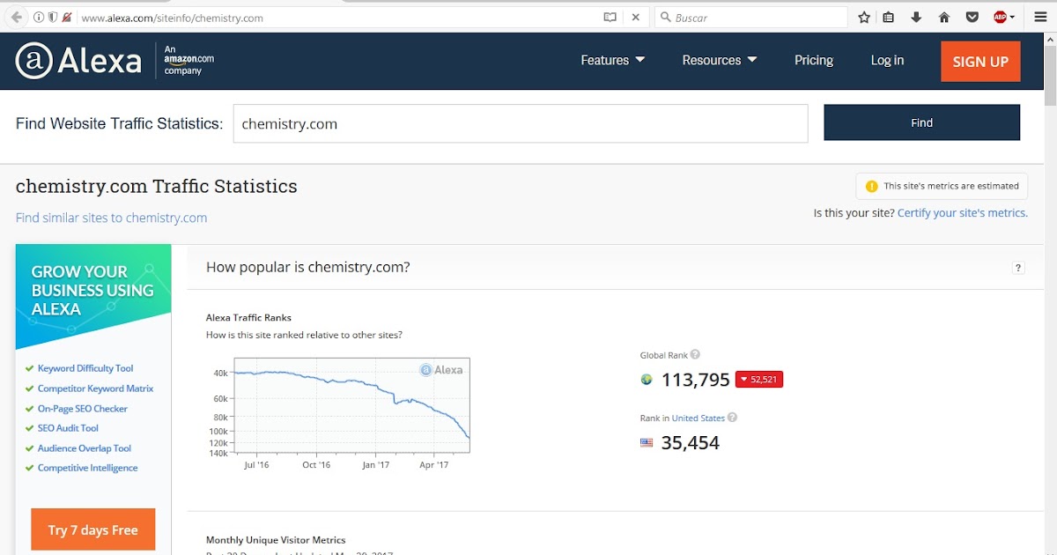1057x555 pixels.
Task: Click the browser back arrow button
Action: (x=16, y=17)
